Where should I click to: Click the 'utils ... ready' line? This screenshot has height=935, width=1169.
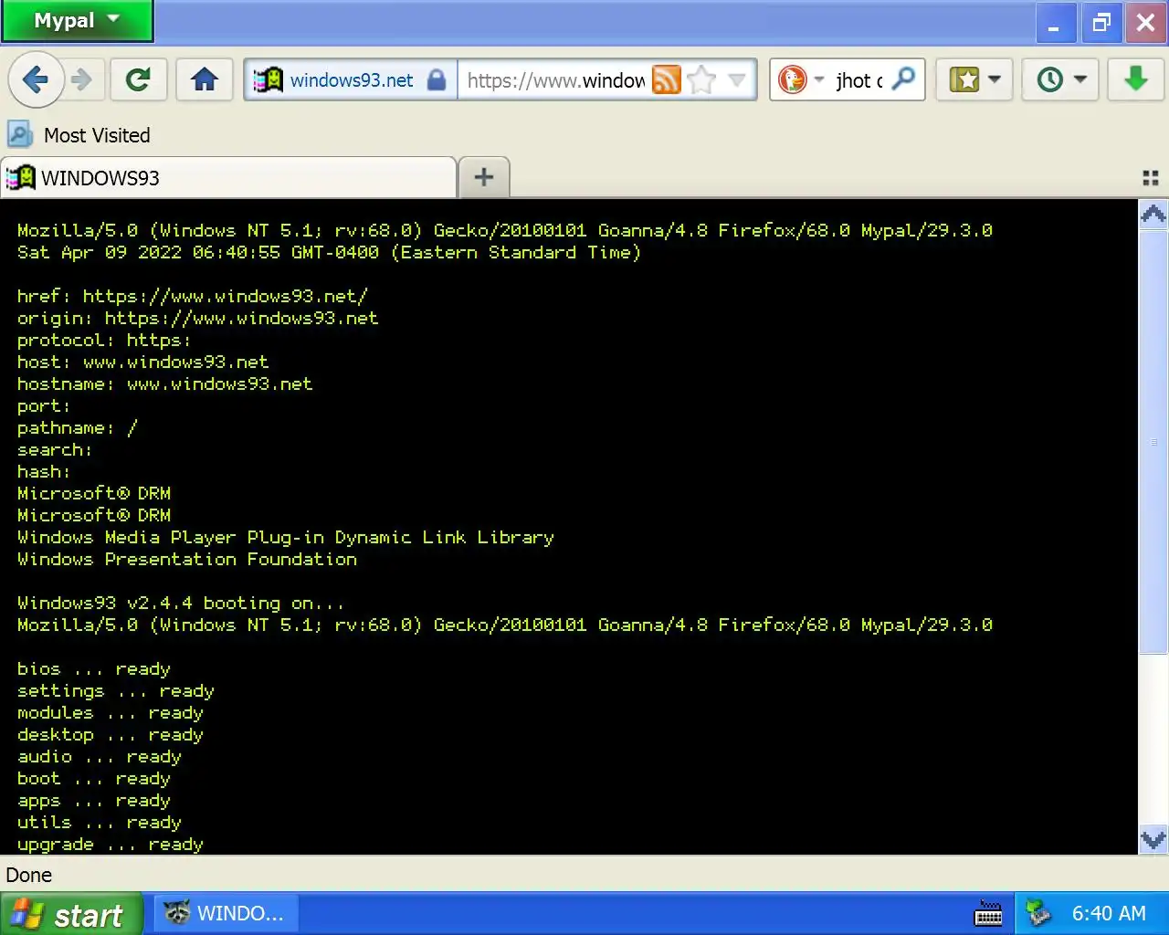(x=100, y=822)
